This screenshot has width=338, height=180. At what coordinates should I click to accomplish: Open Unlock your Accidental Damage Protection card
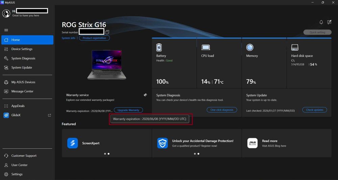click(197, 143)
